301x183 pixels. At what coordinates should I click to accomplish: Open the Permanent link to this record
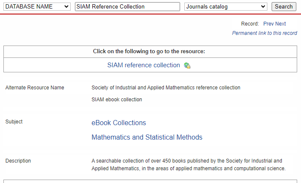[264, 33]
